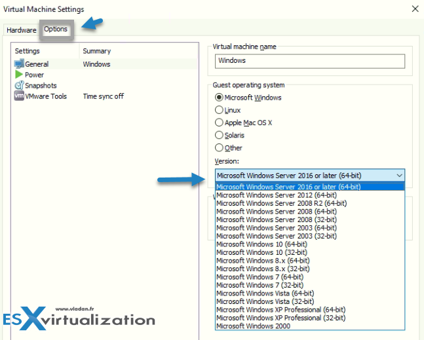Pick Microsoft Windows 7 (64-bit)
The height and width of the screenshot is (340, 424).
coord(310,276)
